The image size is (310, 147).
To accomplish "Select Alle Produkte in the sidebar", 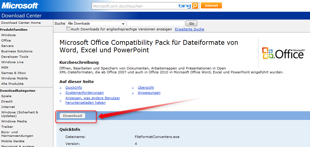I will pos(12,84).
